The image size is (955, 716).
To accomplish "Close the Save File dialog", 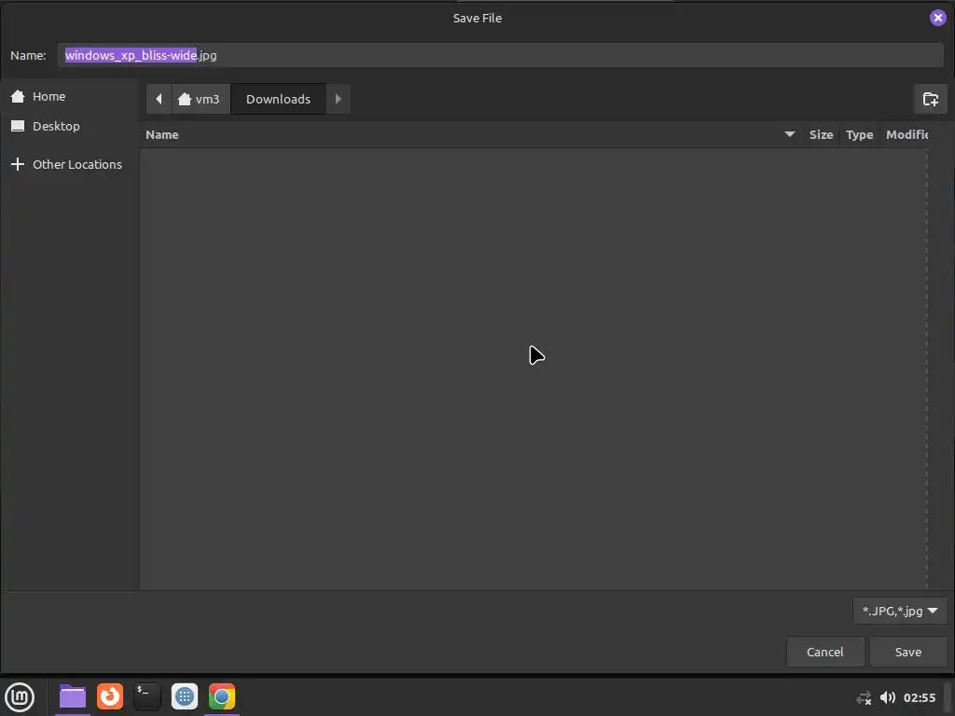I will click(x=937, y=18).
